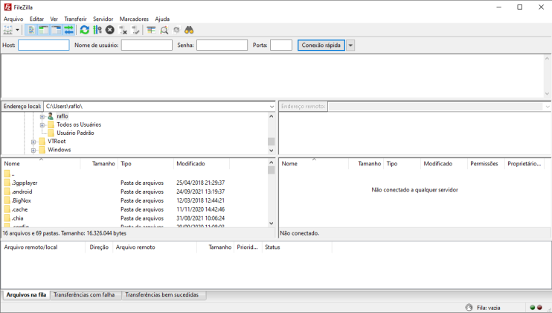
Task: Focus the Senha password field
Action: (x=222, y=45)
